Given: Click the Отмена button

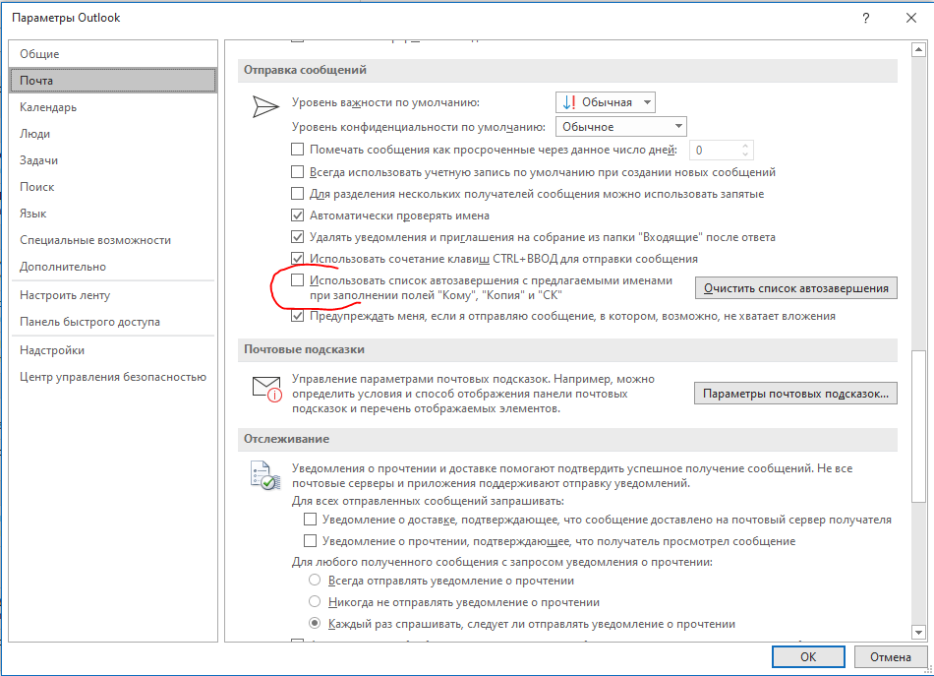Looking at the screenshot, I should coord(891,656).
